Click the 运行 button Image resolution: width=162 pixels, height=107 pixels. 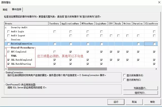[116, 102]
